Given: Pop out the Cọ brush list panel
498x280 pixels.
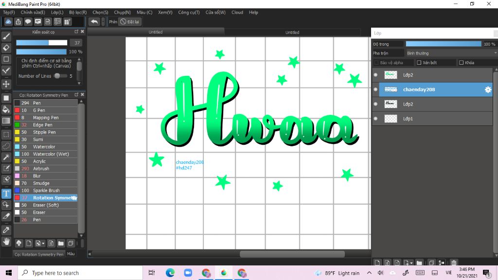Looking at the screenshot, I should point(76,95).
